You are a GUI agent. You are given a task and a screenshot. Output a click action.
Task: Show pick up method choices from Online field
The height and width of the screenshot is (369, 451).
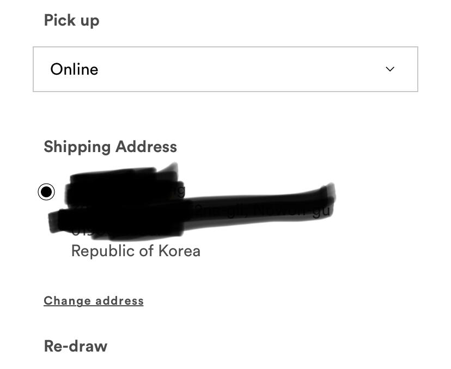(x=225, y=69)
